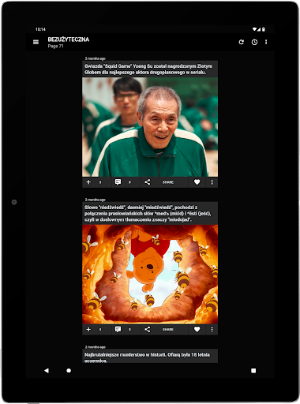Favorite the Winnie the Pooh post
This screenshot has height=404, width=300.
click(x=197, y=329)
